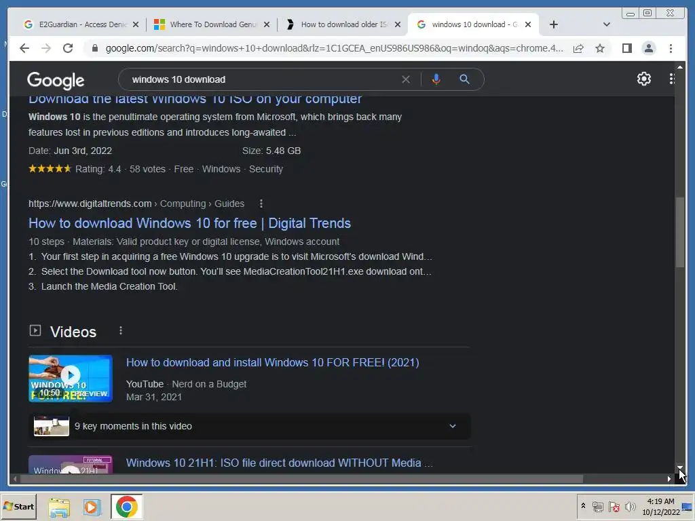695x521 pixels.
Task: Open the Action Center flag icon
Action: [614, 506]
